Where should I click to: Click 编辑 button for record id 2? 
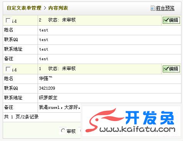pyautogui.click(x=171, y=20)
